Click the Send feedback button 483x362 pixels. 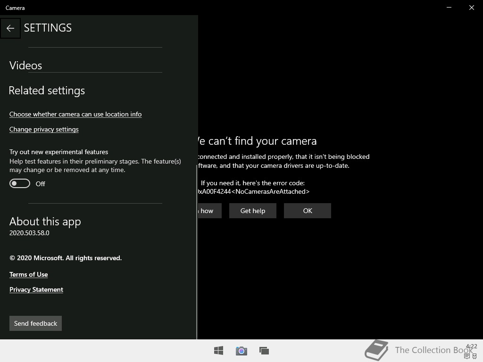coord(36,323)
